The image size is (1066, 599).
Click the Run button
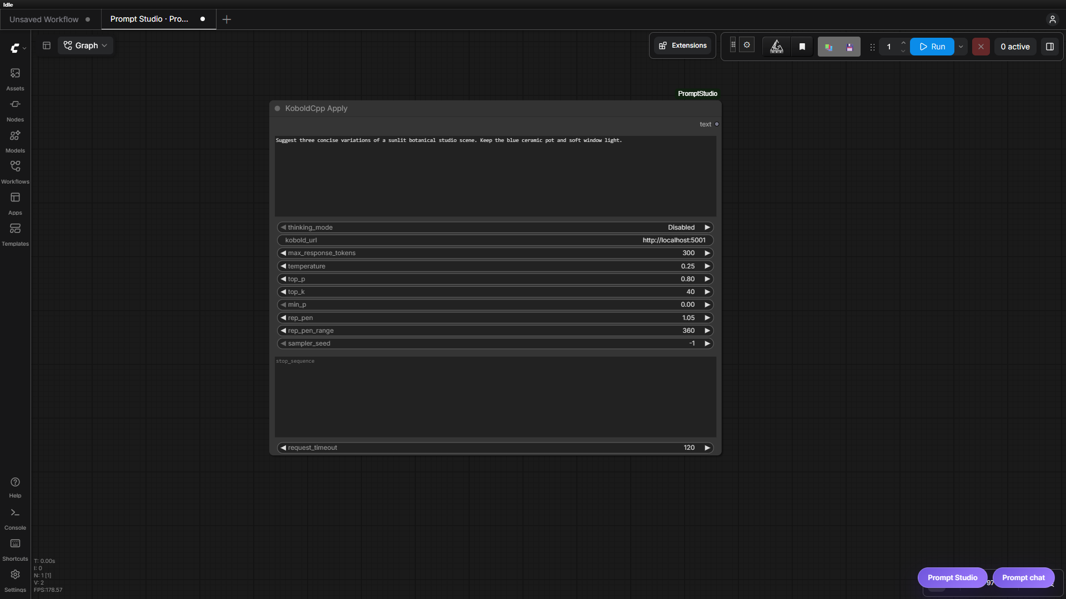pyautogui.click(x=932, y=47)
